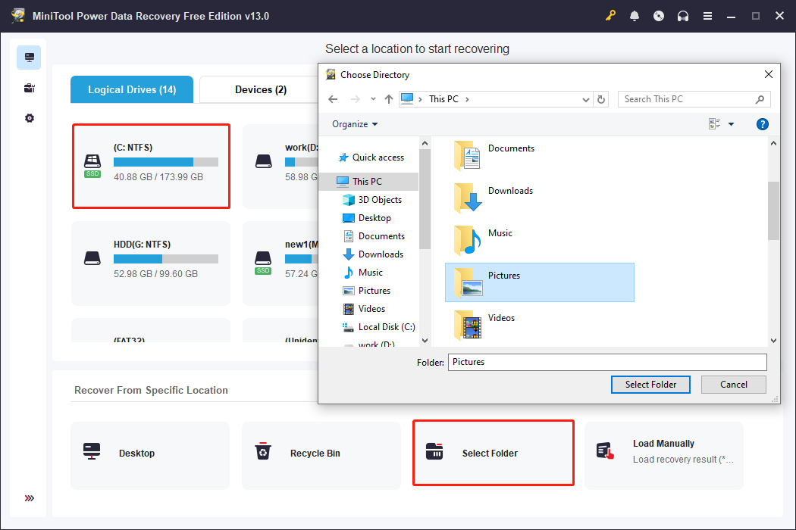The height and width of the screenshot is (530, 796).
Task: Click the Forward arrow in Choose Directory
Action: (356, 99)
